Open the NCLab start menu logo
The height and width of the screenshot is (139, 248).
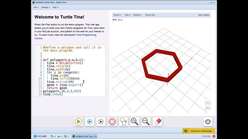coord(40,136)
